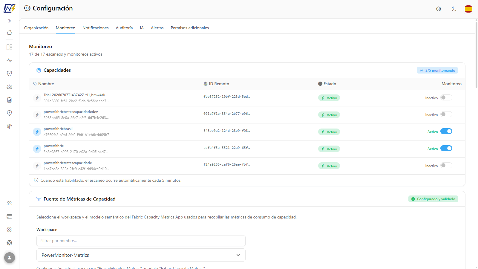Click the top-right settings gear icon

(439, 9)
